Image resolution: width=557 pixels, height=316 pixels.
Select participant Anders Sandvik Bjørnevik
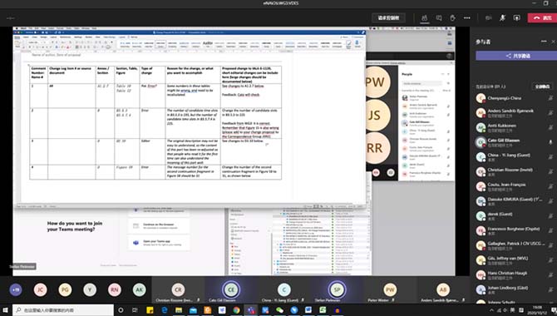[x=515, y=113]
